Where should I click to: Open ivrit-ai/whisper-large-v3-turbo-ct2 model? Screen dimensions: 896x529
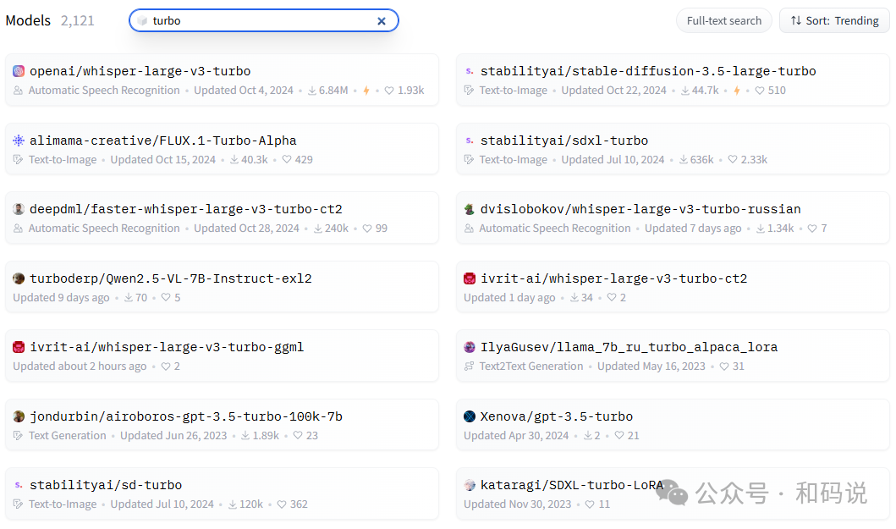click(x=613, y=278)
